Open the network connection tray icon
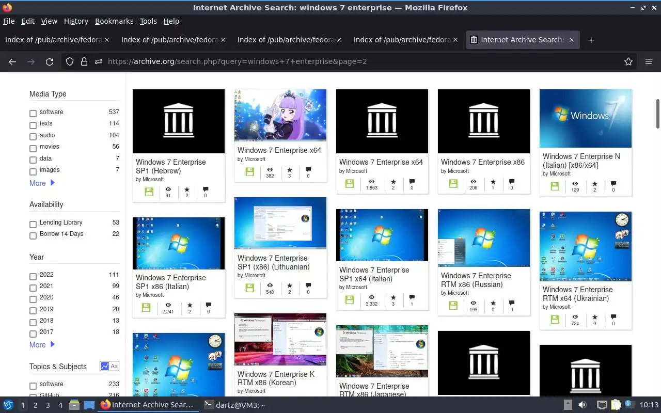This screenshot has height=413, width=661. point(602,405)
